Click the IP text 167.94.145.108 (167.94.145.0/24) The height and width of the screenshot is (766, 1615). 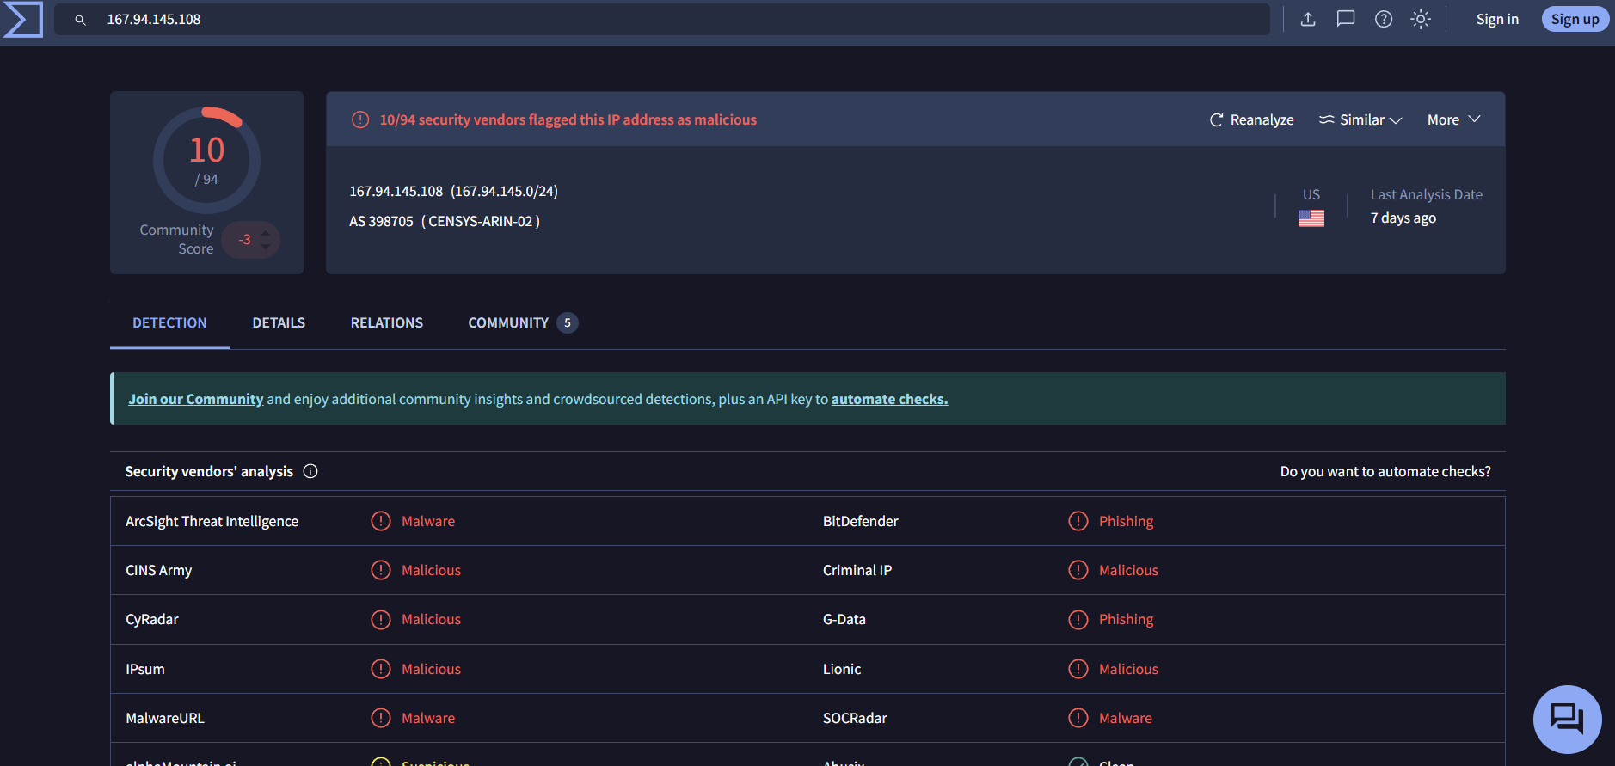pyautogui.click(x=453, y=191)
